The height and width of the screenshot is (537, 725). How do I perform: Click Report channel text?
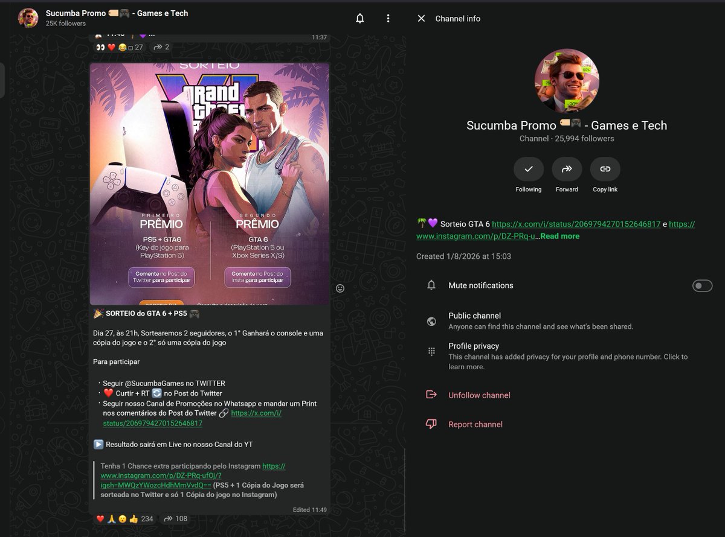(x=475, y=424)
